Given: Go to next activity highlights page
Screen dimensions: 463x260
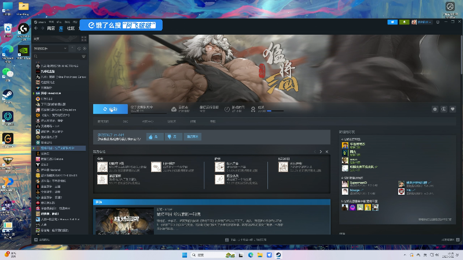Looking at the screenshot, I should 321,151.
